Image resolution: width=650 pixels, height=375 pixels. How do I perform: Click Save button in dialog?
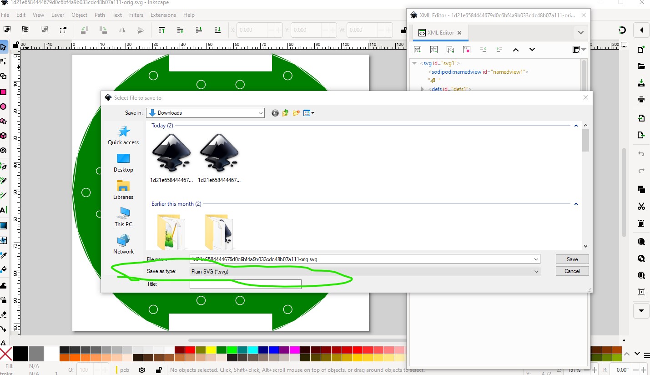(572, 259)
